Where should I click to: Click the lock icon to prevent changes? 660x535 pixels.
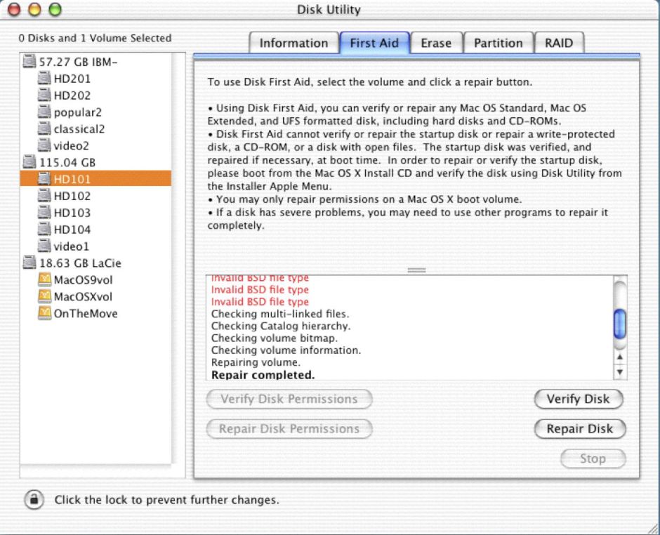(33, 500)
